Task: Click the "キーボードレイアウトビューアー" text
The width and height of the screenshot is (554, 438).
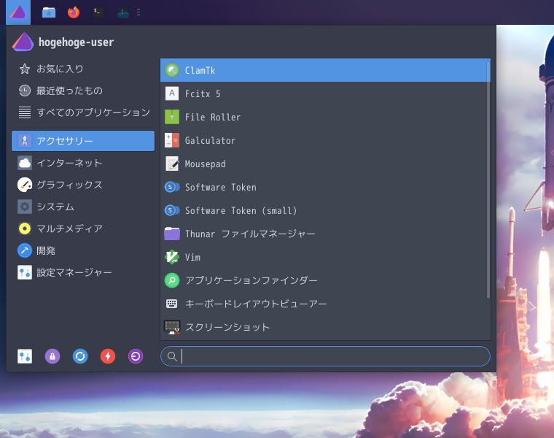Action: [x=256, y=304]
